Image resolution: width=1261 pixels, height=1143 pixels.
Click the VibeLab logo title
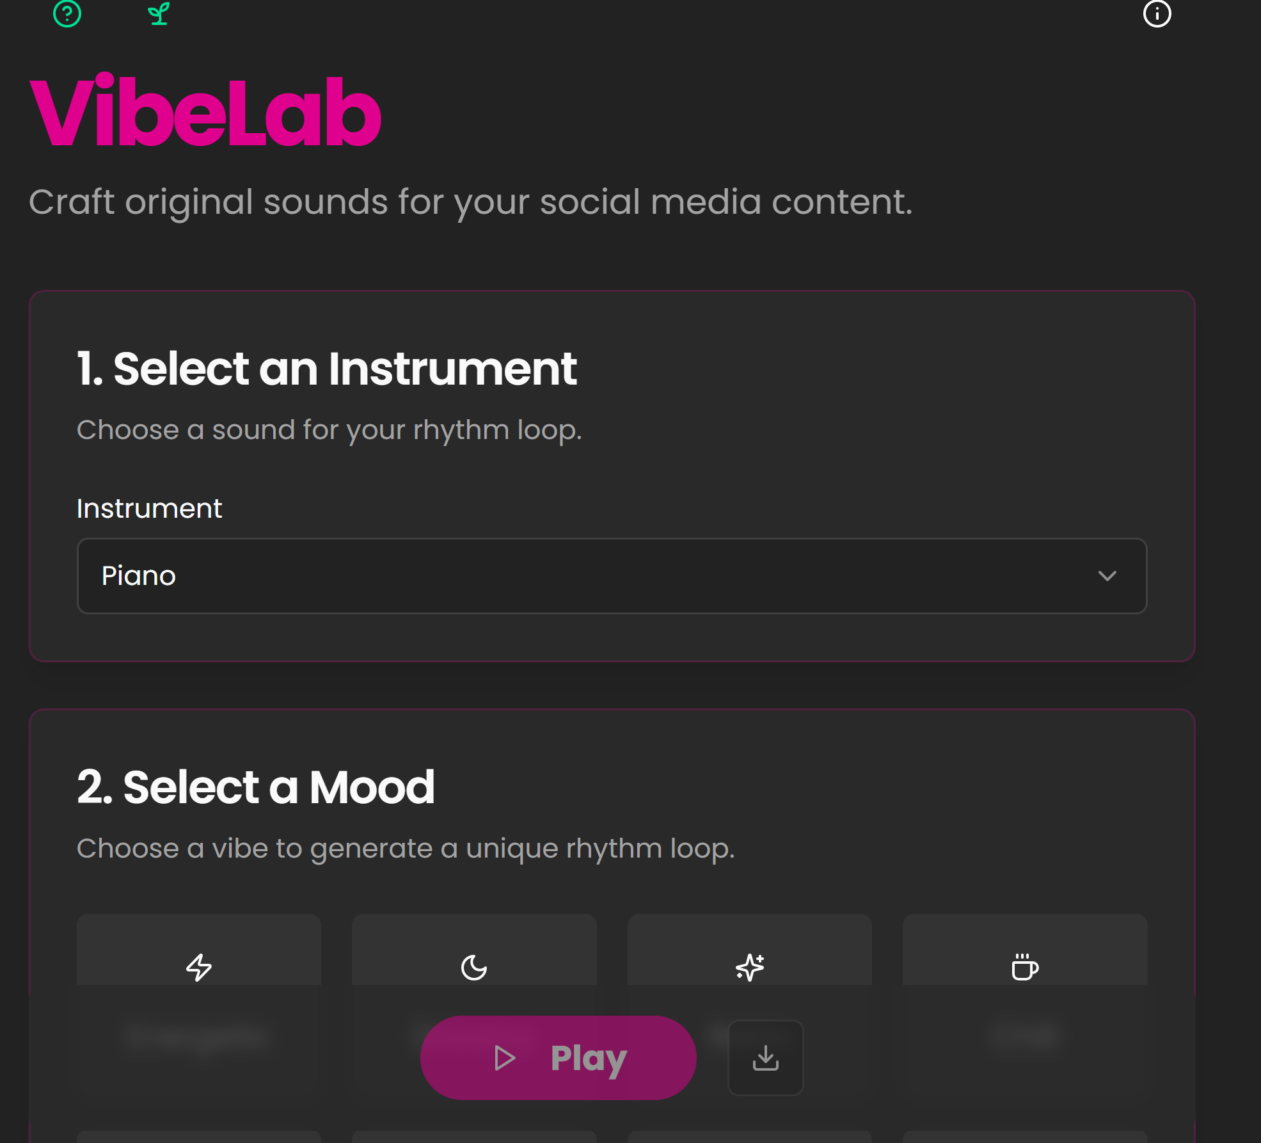(205, 111)
